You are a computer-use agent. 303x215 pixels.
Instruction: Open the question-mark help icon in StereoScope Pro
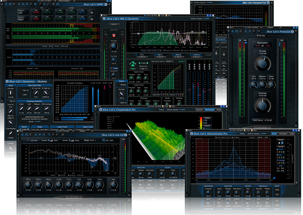(293, 130)
